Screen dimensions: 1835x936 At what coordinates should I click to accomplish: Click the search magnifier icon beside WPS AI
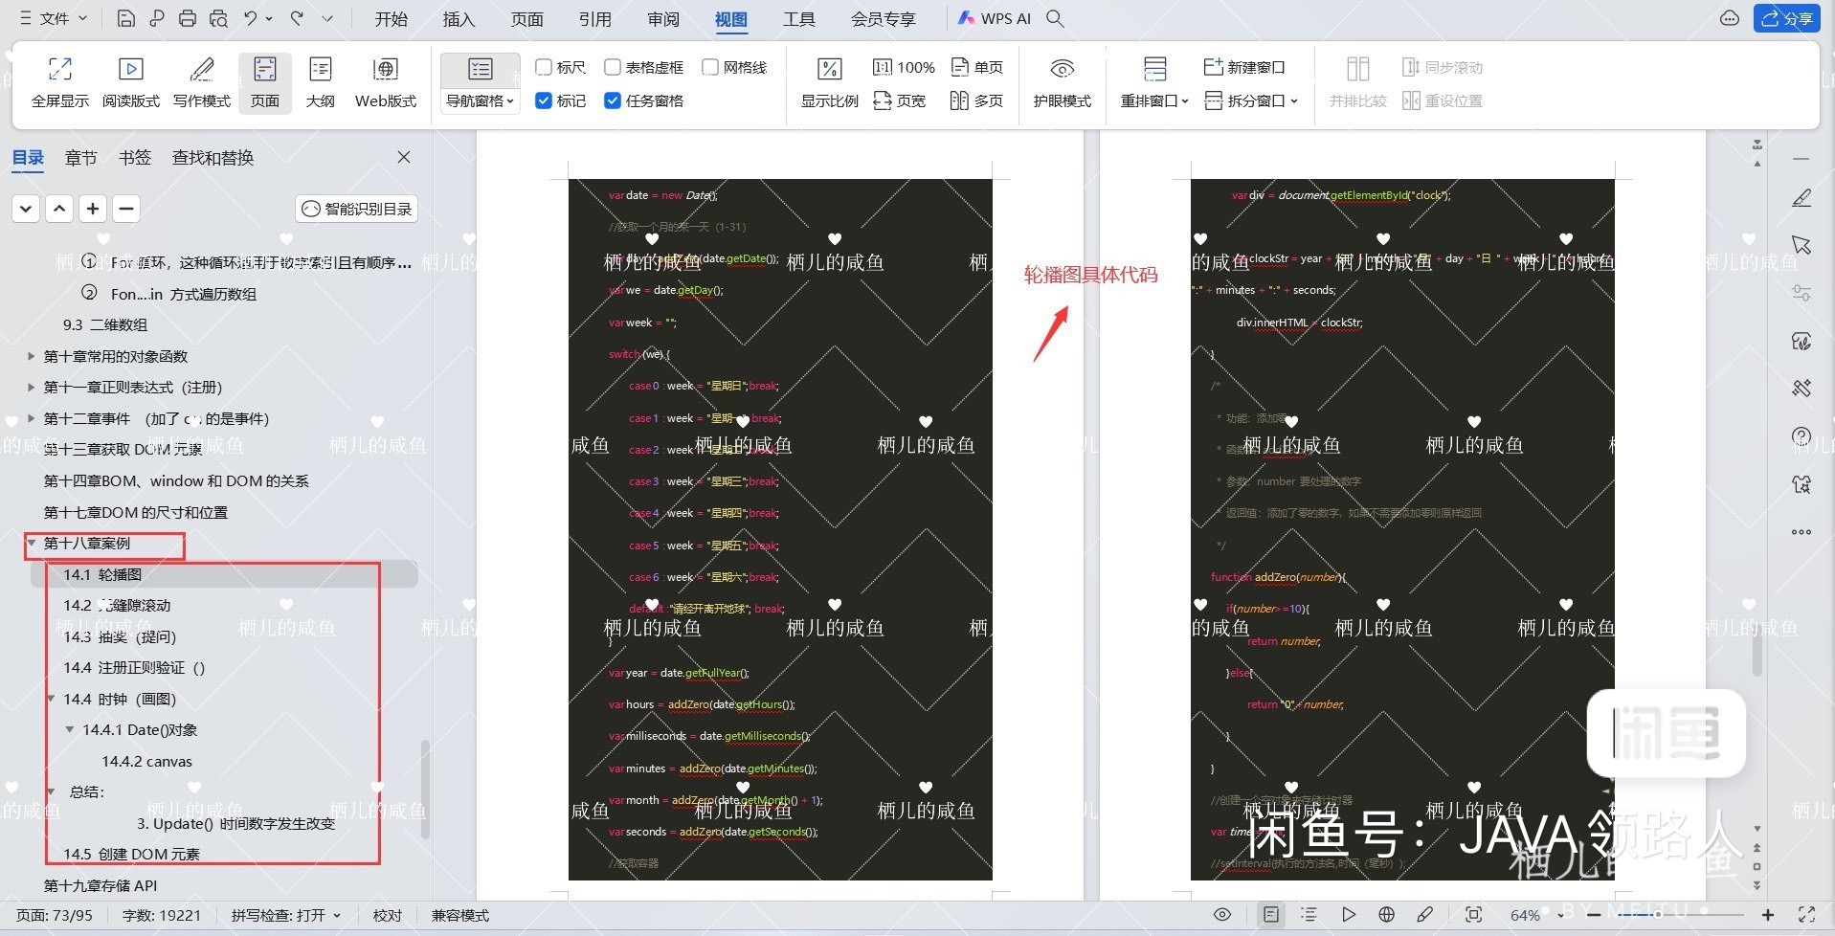coord(1055,18)
